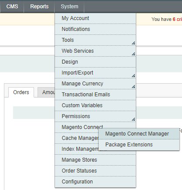Viewport: 182px width, 190px height.
Task: Switch to the Orders tab
Action: (x=21, y=92)
